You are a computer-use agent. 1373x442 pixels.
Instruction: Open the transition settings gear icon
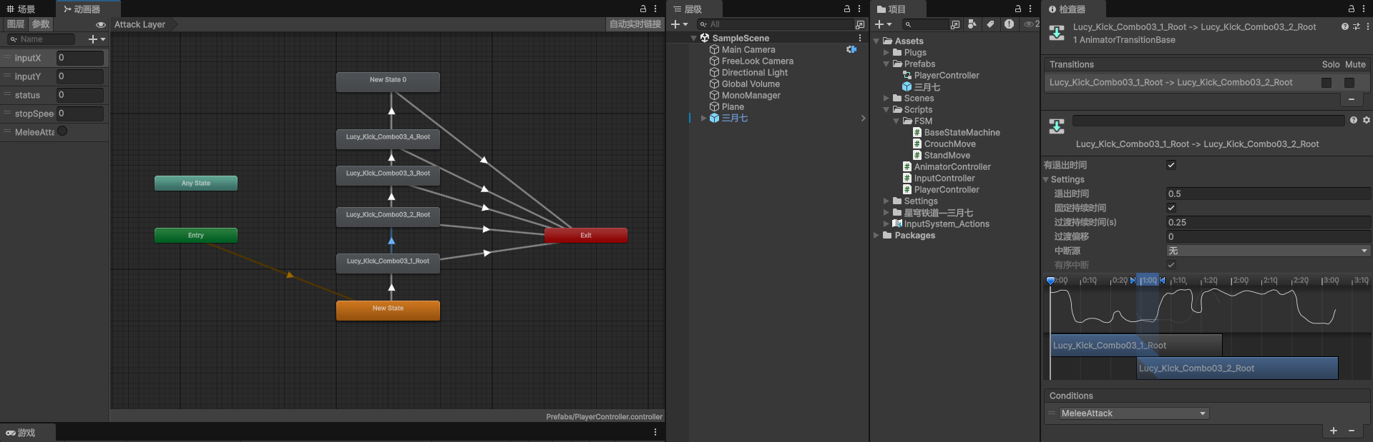click(1367, 120)
